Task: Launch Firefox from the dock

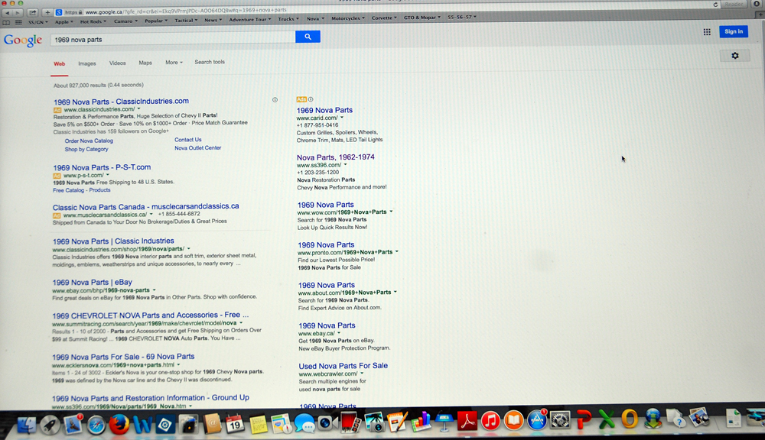Action: pos(119,424)
